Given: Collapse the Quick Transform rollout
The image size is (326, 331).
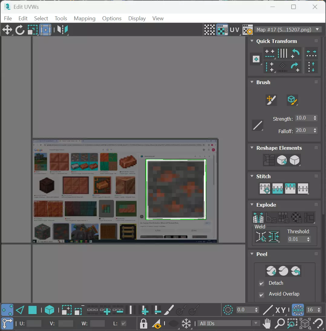Looking at the screenshot, I should coord(252,41).
